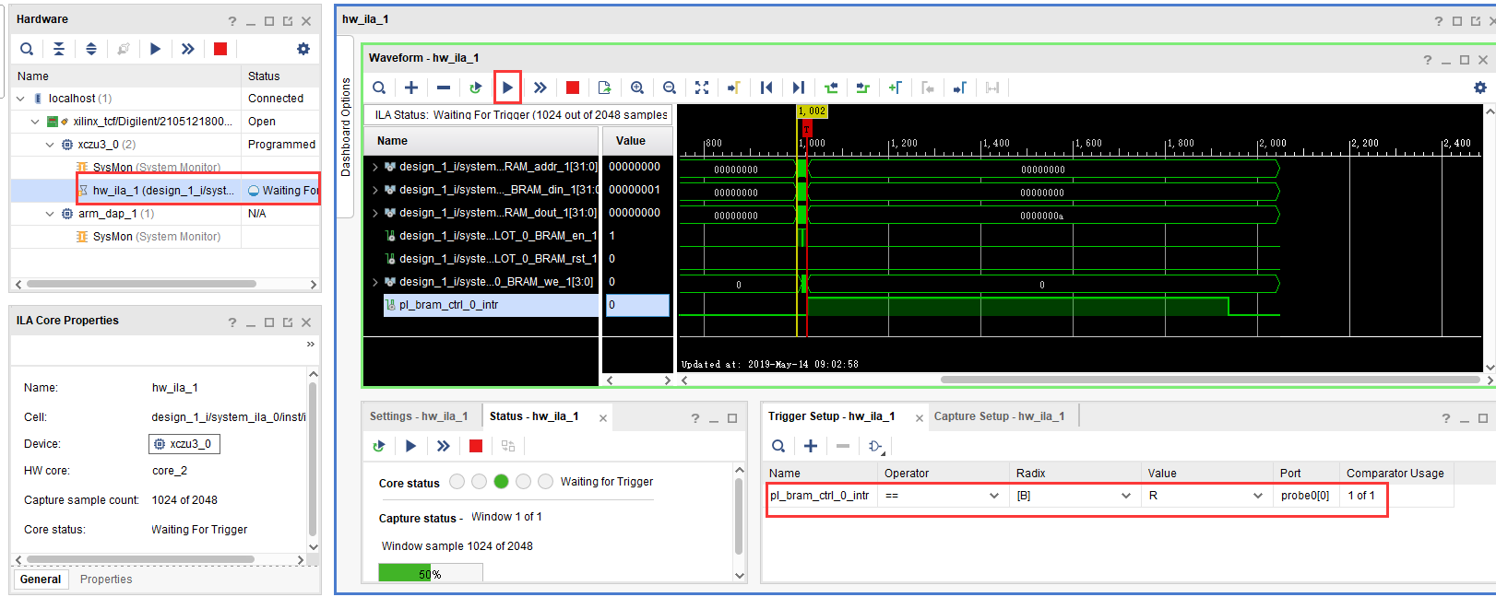Image resolution: width=1496 pixels, height=597 pixels.
Task: Go to the waveform's first time point
Action: point(766,88)
